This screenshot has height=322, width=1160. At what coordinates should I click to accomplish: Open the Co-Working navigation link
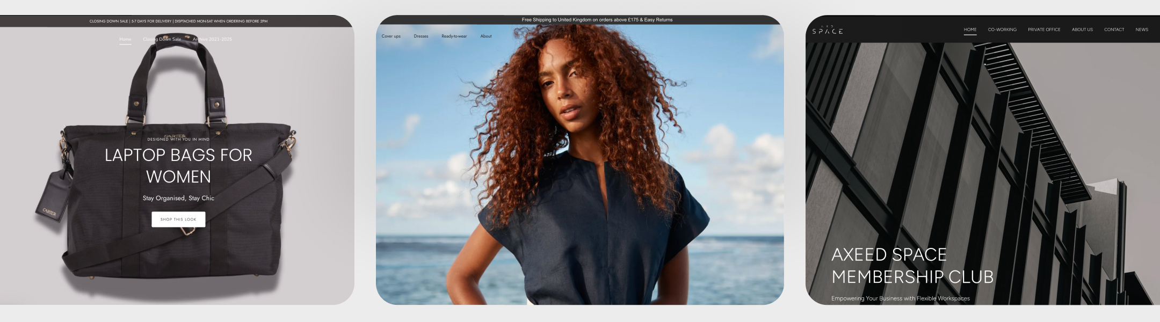(1002, 30)
